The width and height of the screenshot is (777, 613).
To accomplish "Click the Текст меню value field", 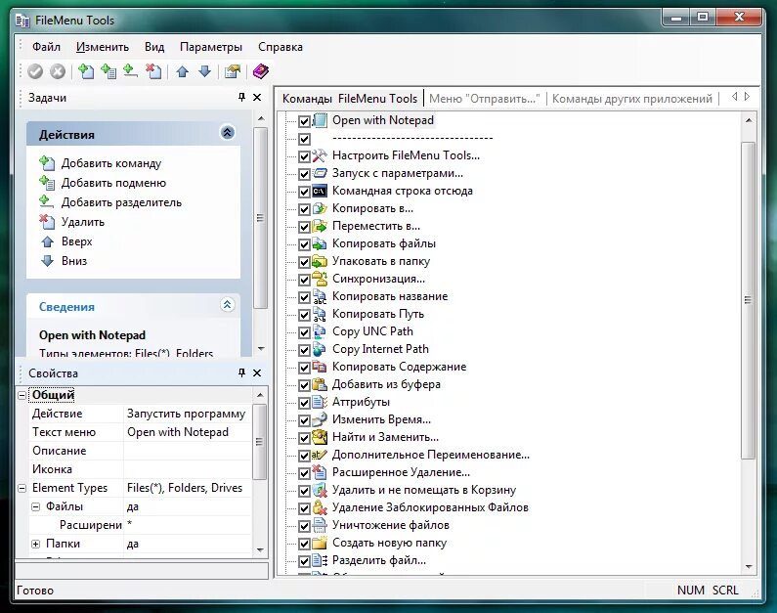I will [x=188, y=432].
